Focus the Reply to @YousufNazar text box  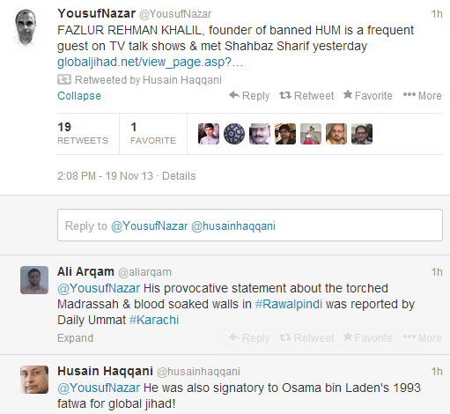(x=250, y=225)
